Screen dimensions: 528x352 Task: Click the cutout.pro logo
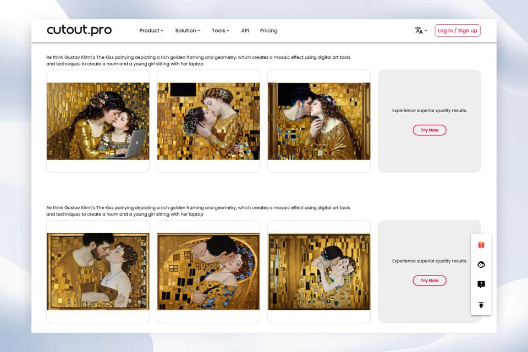pyautogui.click(x=79, y=30)
